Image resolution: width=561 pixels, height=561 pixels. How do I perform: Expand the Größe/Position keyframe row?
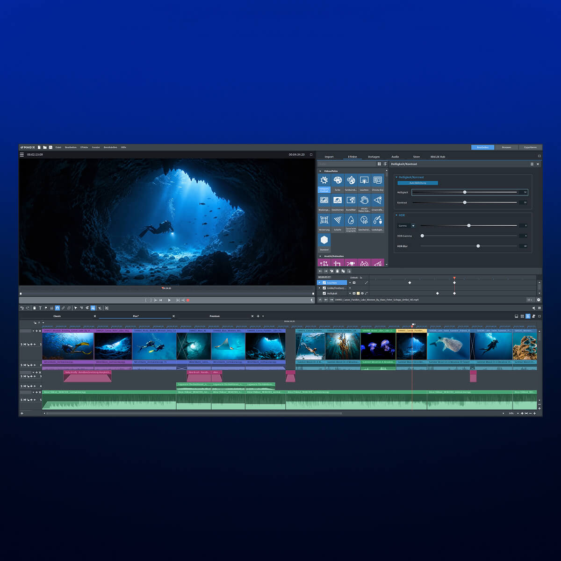319,288
